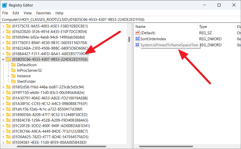This screenshot has width=241, height=149.
Task: Expand the {018f2d58-f16d-448a-bd87-225c8c5d5c94} key
Action: coord(3,87)
